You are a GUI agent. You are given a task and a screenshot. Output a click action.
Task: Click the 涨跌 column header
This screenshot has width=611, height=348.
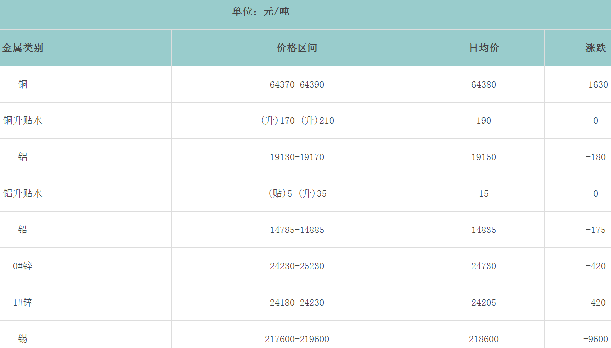click(595, 48)
